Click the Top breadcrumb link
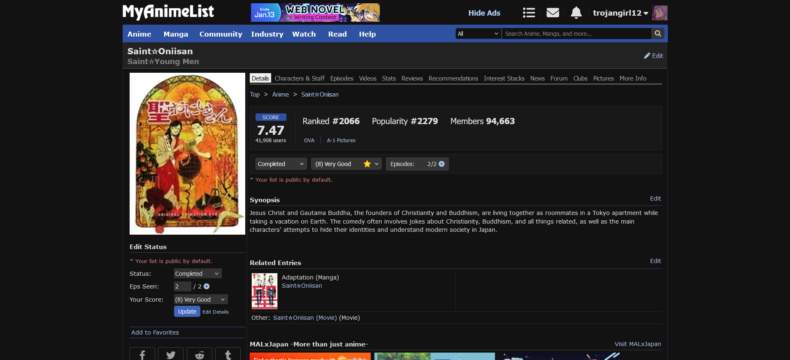Viewport: 790px width, 360px height. tap(255, 95)
